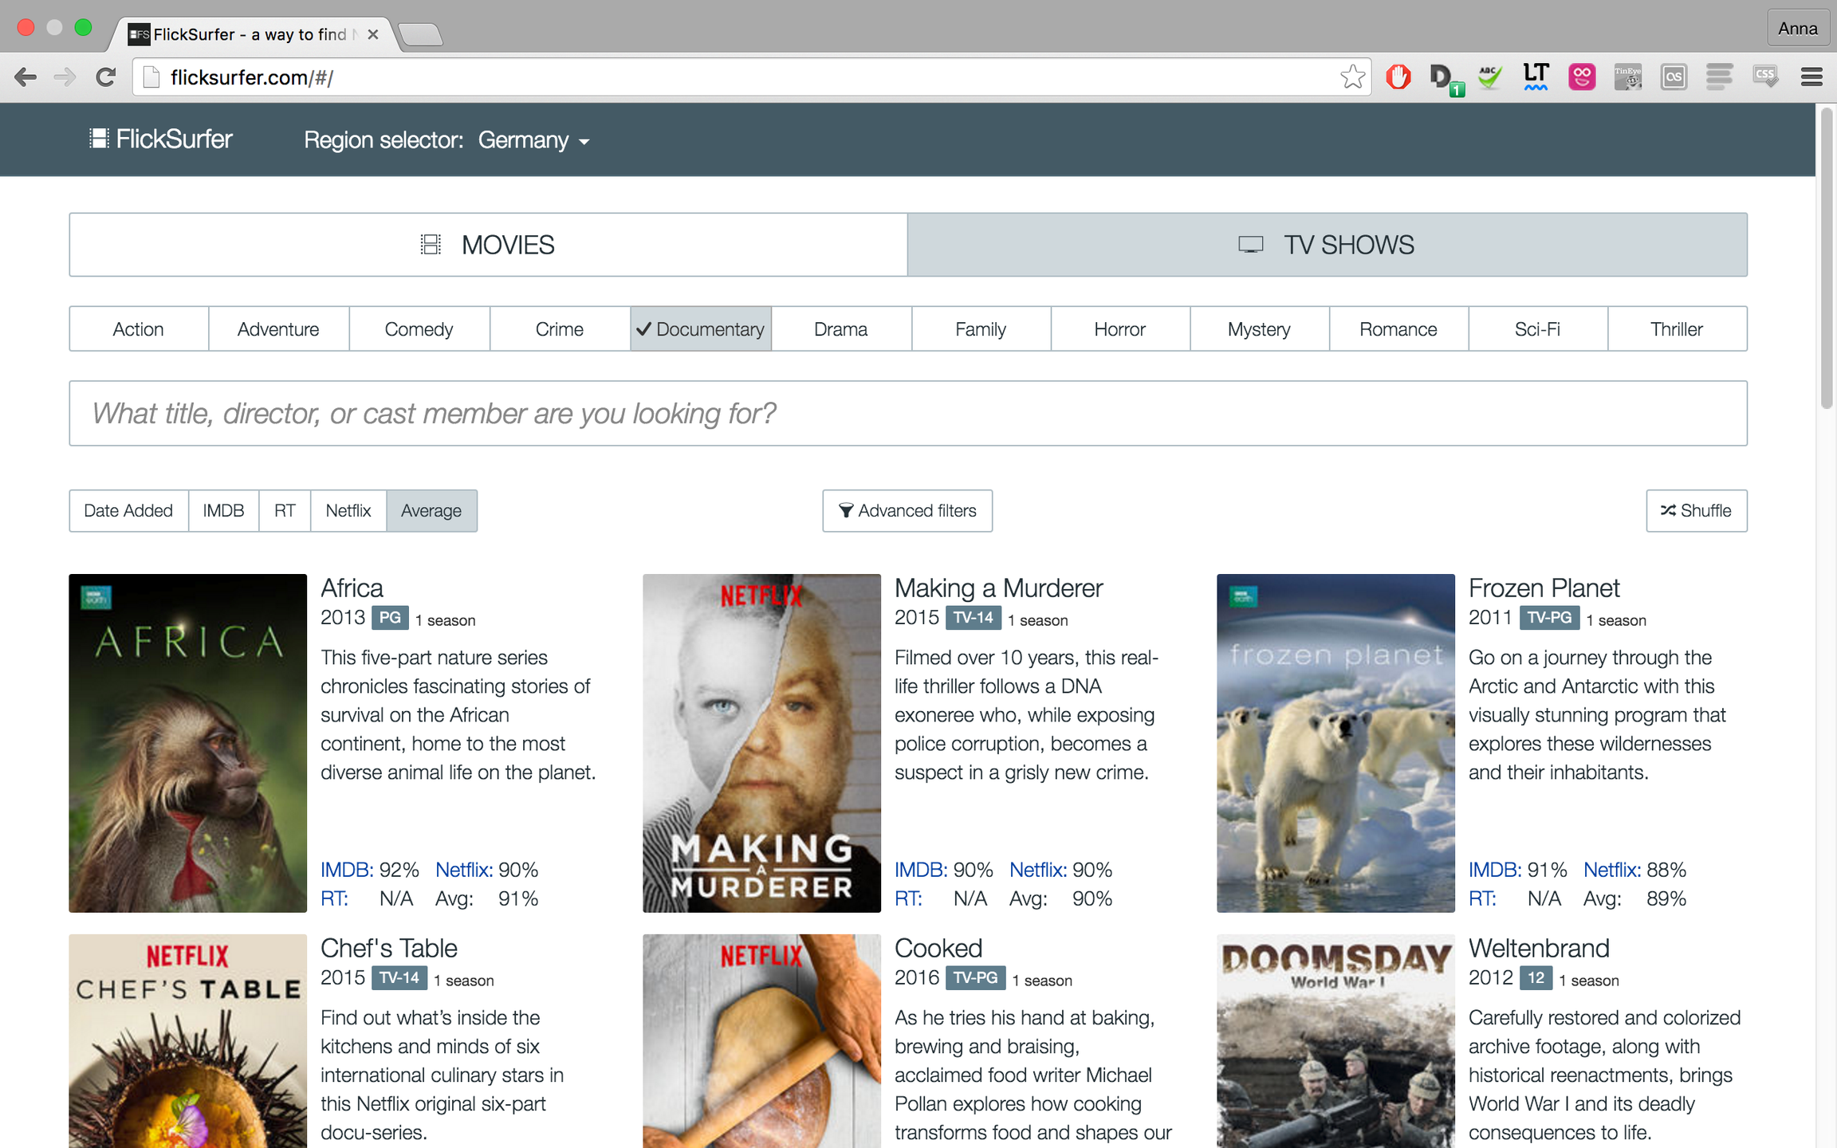1837x1148 pixels.
Task: Click the Weltenbrand title
Action: pos(1539,949)
